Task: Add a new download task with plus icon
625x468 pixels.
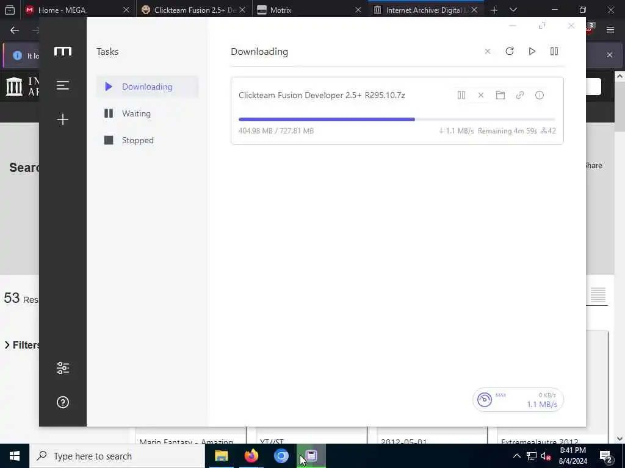Action: pos(63,119)
